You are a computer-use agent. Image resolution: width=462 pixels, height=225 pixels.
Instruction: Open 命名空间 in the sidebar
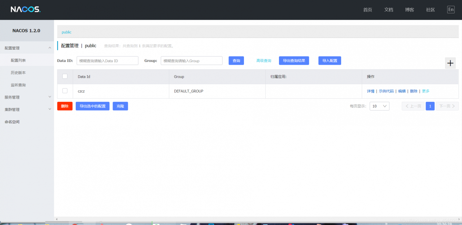27,122
